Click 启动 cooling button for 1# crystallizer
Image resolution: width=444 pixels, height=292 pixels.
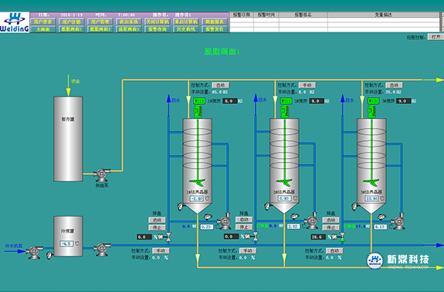(x=158, y=220)
